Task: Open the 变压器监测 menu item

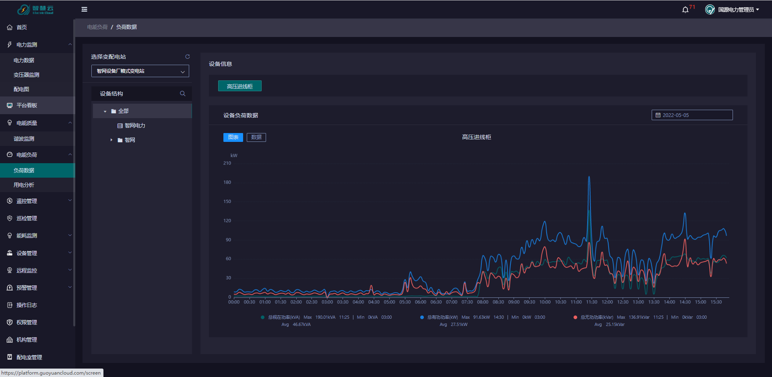Action: tap(37, 75)
